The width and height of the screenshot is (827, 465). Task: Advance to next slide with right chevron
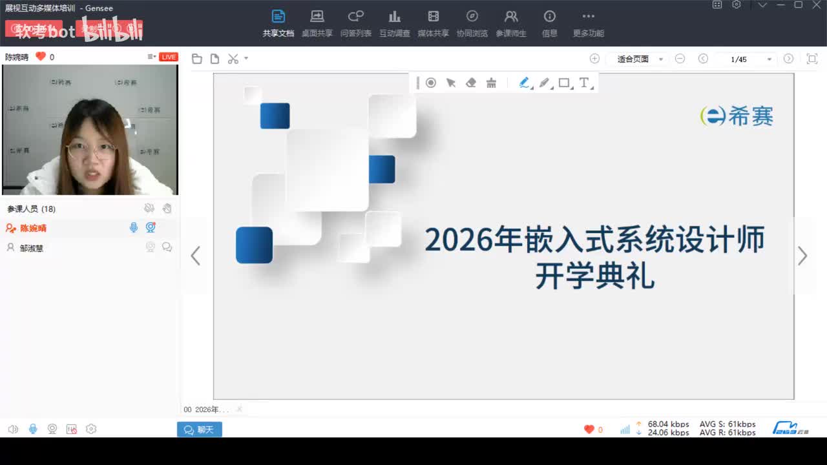point(802,256)
